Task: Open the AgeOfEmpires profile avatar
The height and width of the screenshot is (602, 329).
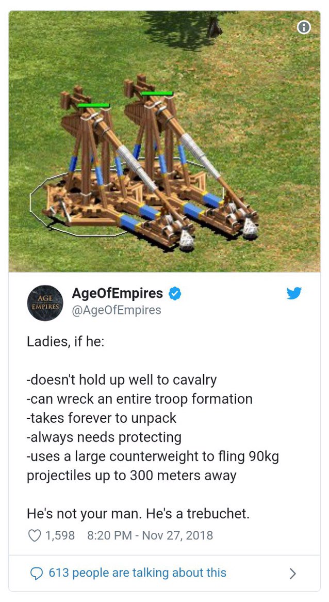Action: (x=45, y=303)
